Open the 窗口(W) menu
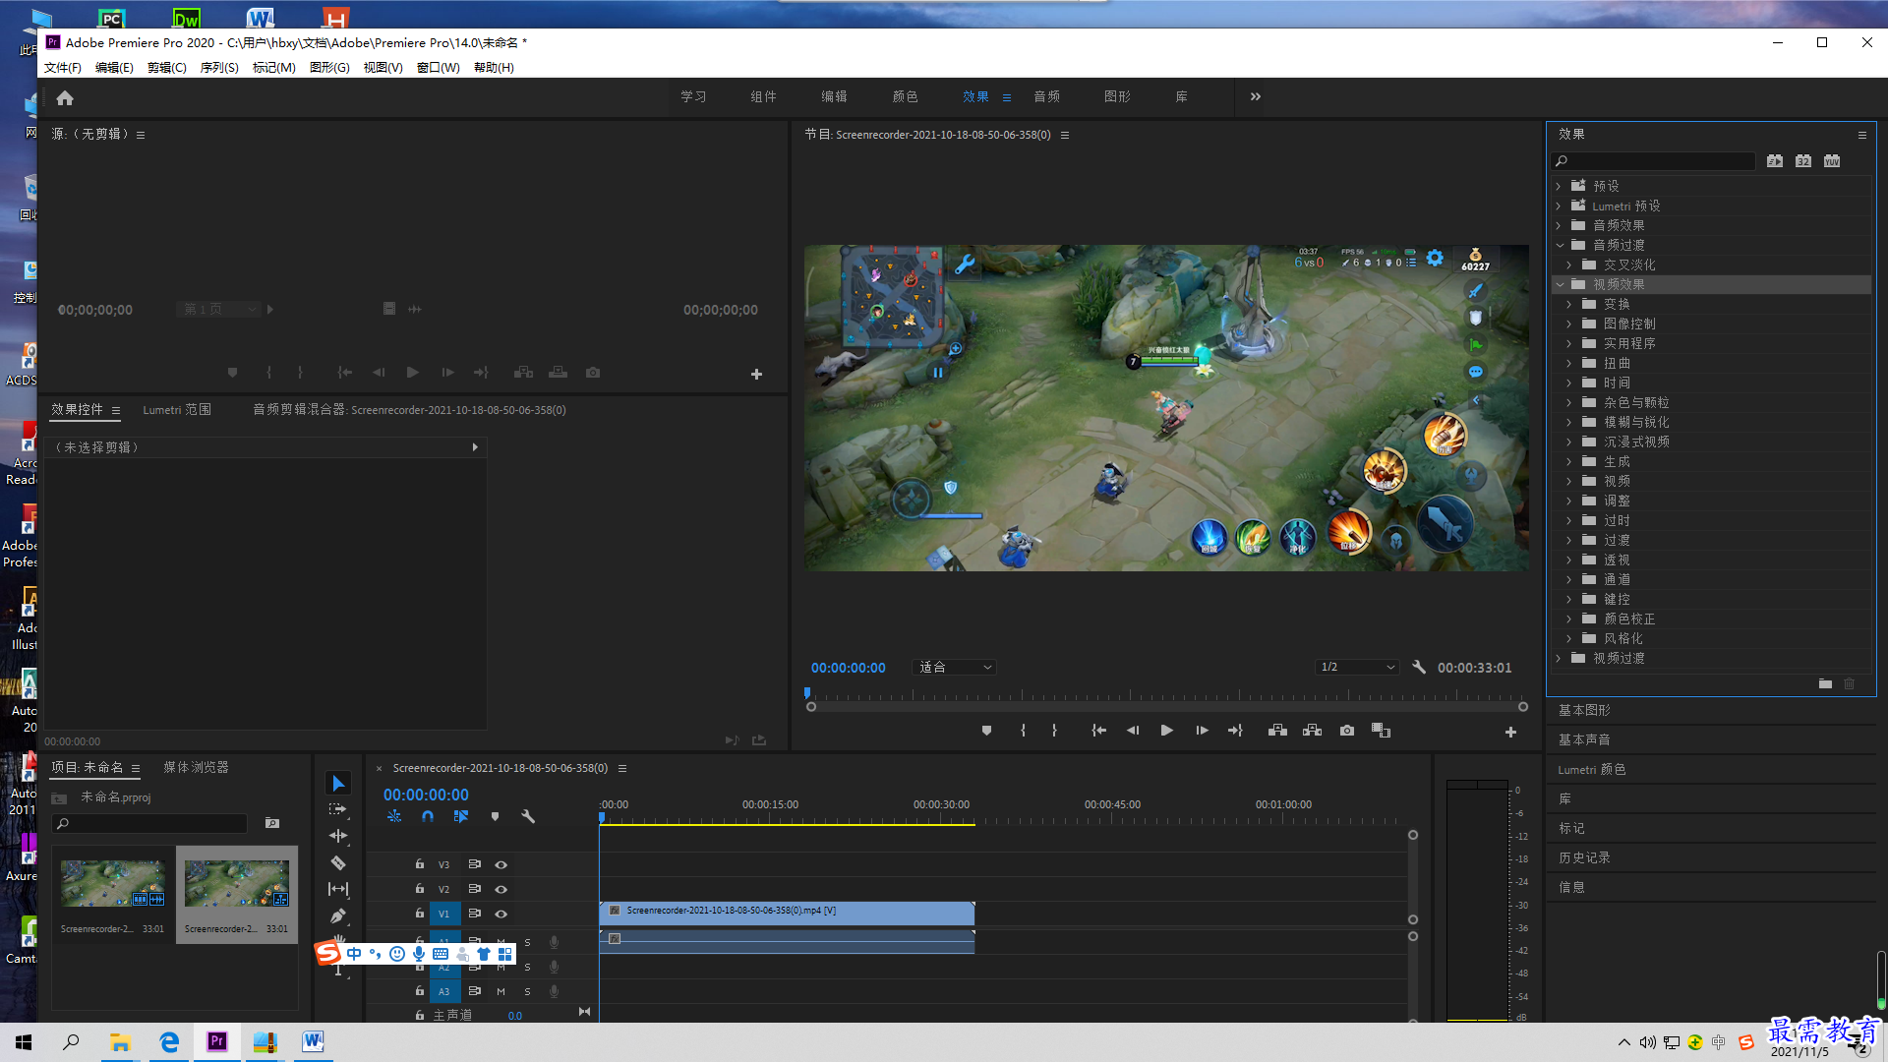The image size is (1888, 1062). point(439,68)
